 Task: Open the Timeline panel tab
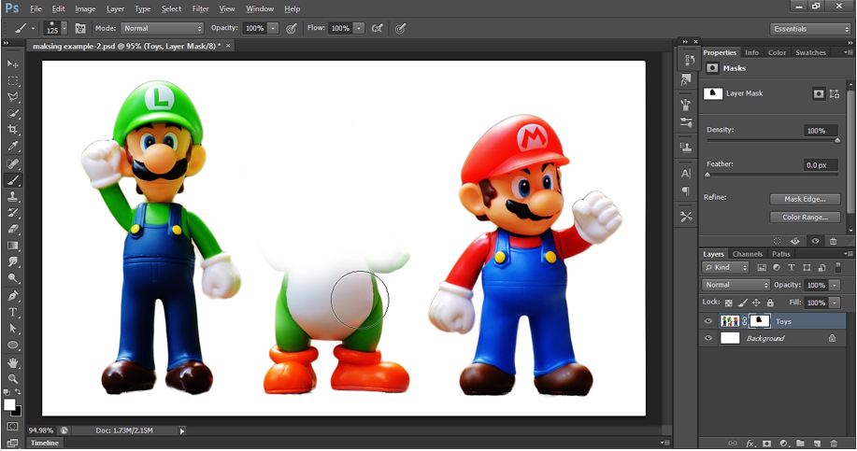point(44,444)
